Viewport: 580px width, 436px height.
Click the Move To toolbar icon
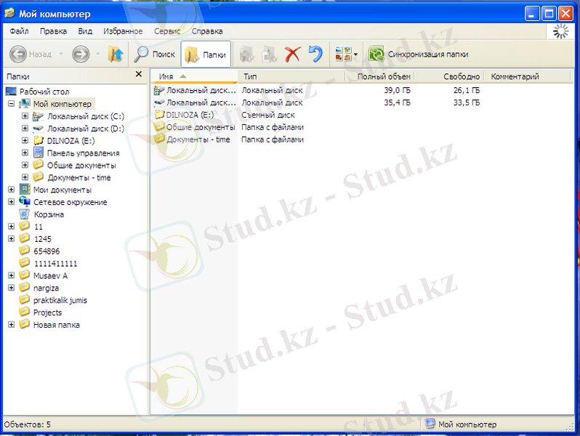coord(246,54)
